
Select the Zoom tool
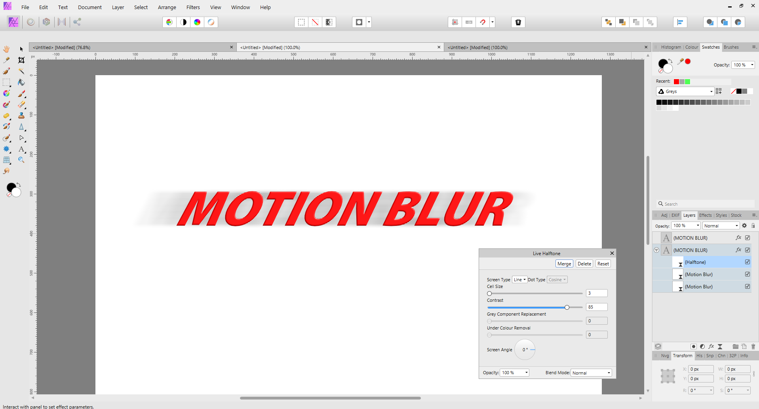pyautogui.click(x=21, y=160)
